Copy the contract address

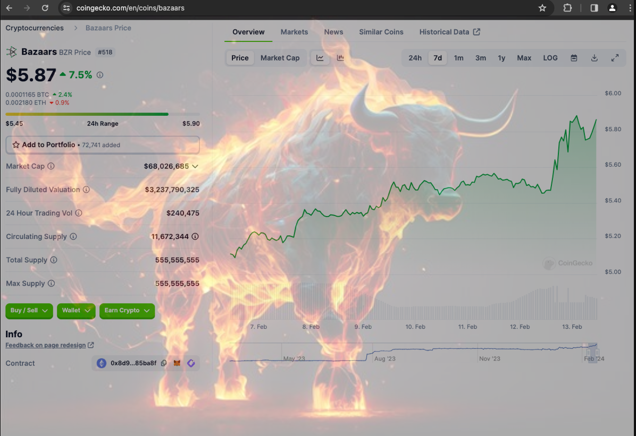(164, 363)
